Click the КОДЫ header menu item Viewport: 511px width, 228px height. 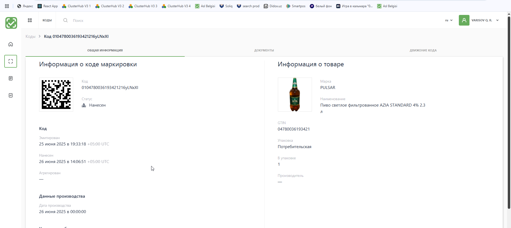(x=47, y=20)
